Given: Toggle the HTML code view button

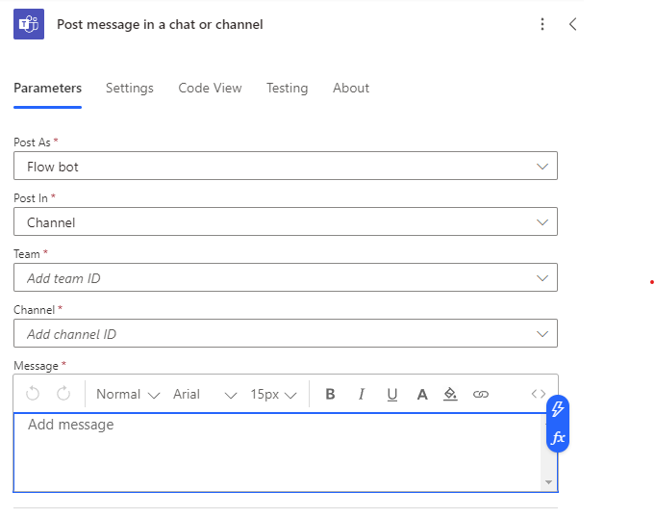Looking at the screenshot, I should point(539,394).
